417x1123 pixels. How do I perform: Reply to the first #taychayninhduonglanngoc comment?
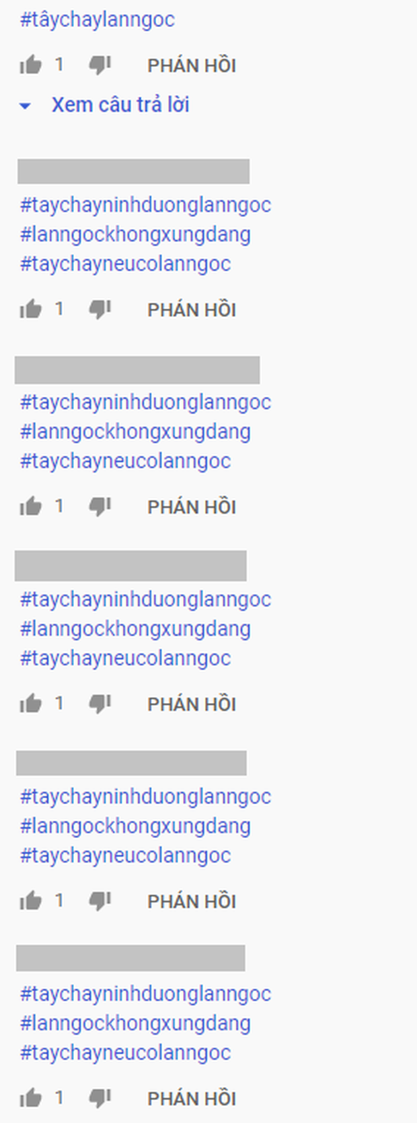(192, 309)
